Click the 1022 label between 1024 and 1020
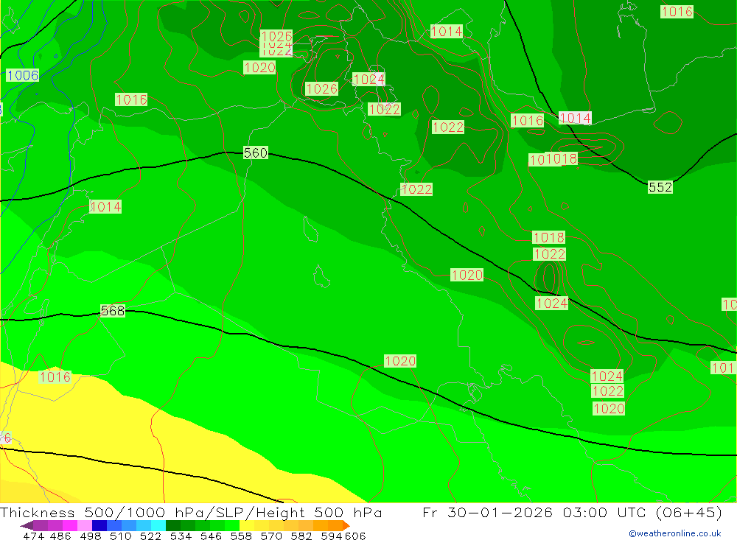 (x=608, y=391)
